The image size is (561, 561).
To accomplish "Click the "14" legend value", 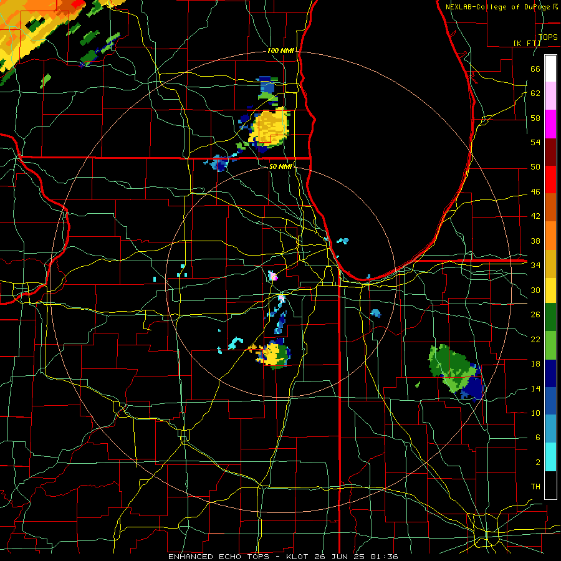I will (x=535, y=388).
